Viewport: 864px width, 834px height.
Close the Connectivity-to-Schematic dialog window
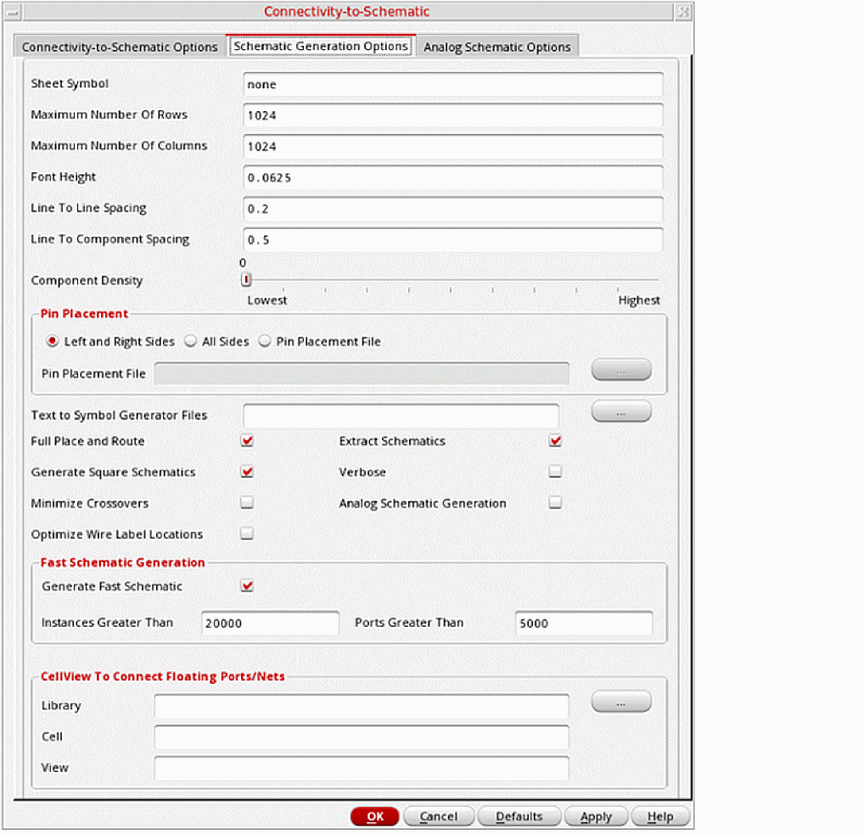[683, 12]
